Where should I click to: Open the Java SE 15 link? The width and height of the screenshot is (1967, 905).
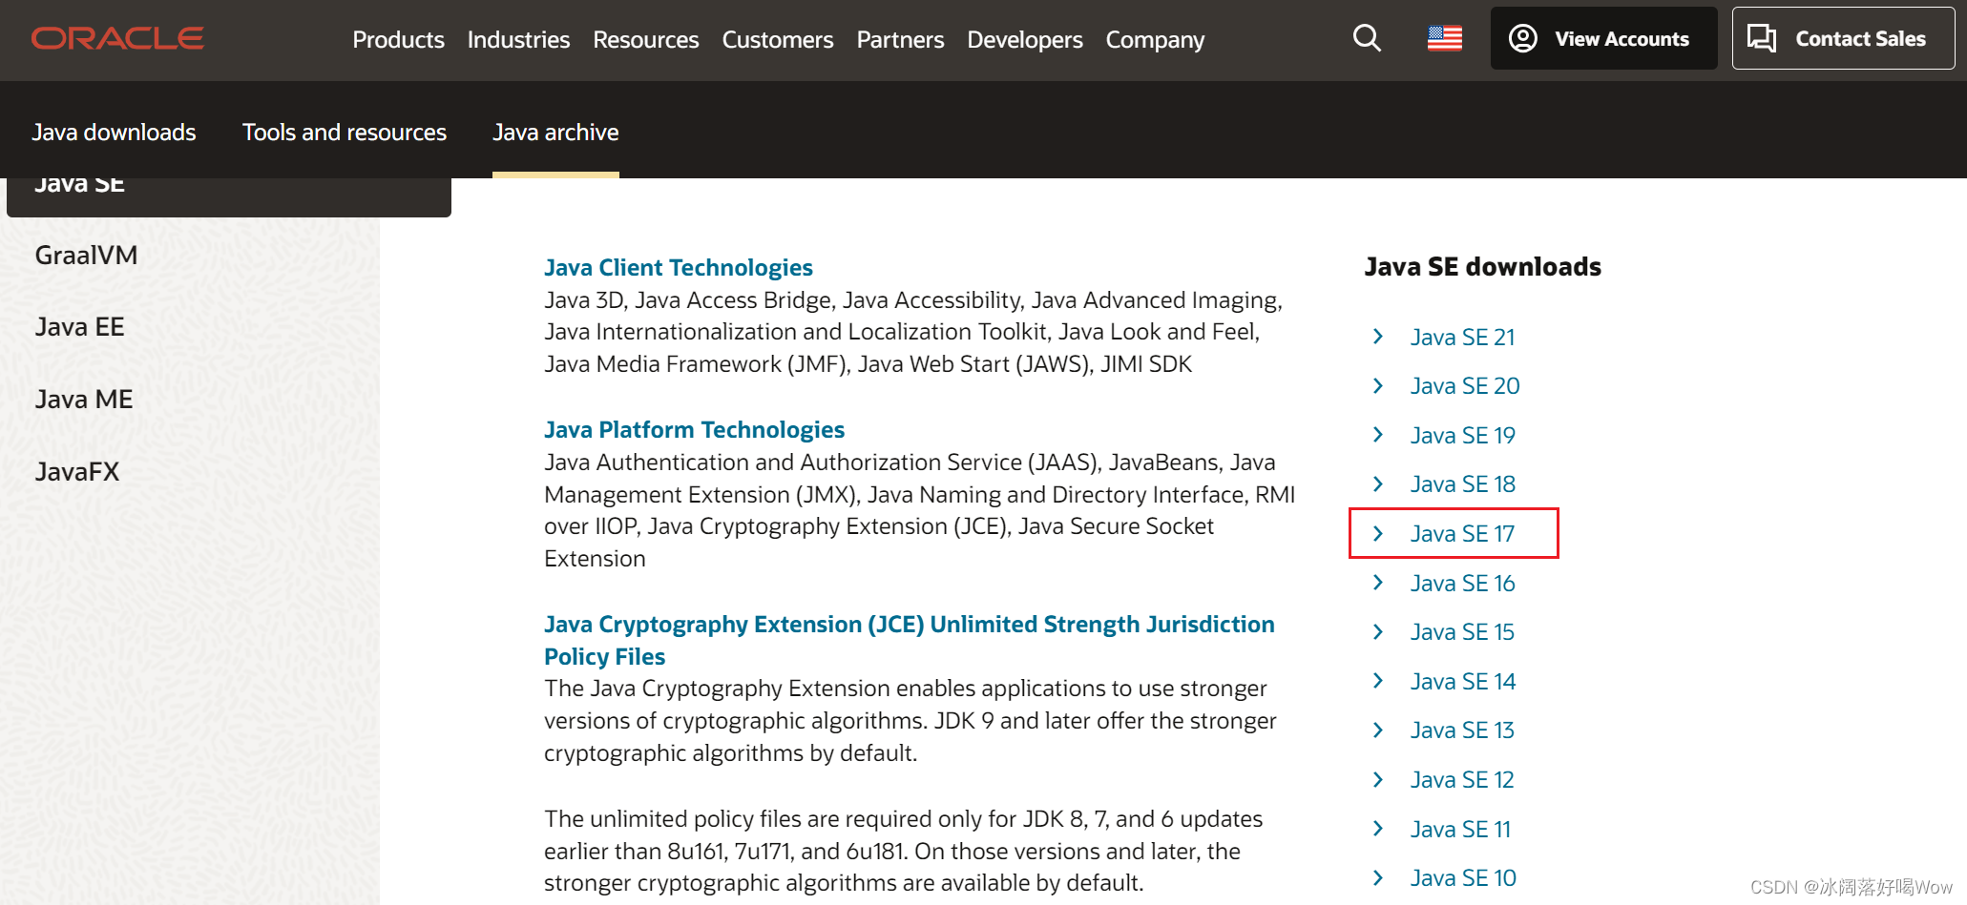[x=1462, y=632]
